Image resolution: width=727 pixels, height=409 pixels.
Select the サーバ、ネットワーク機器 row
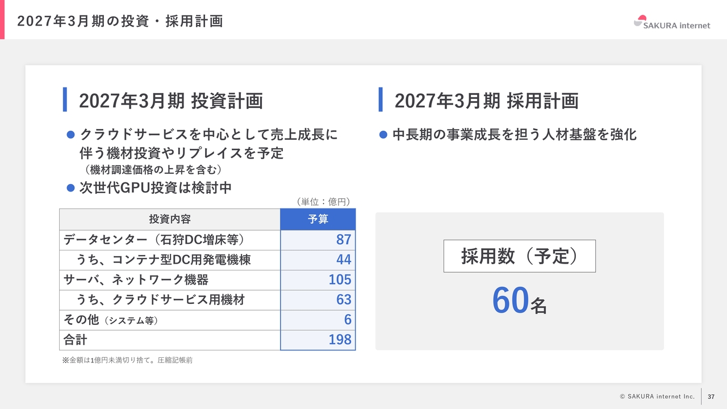click(x=207, y=279)
